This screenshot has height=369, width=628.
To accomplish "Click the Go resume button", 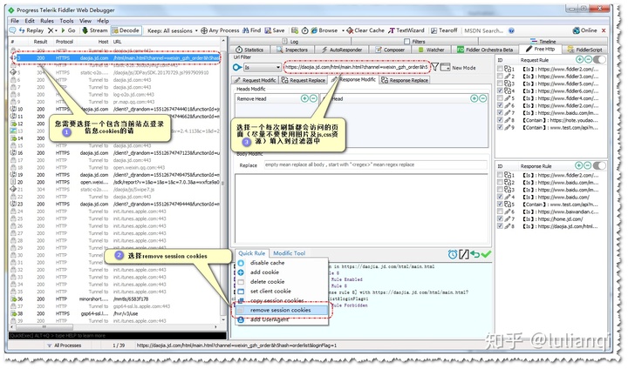I will tap(68, 30).
